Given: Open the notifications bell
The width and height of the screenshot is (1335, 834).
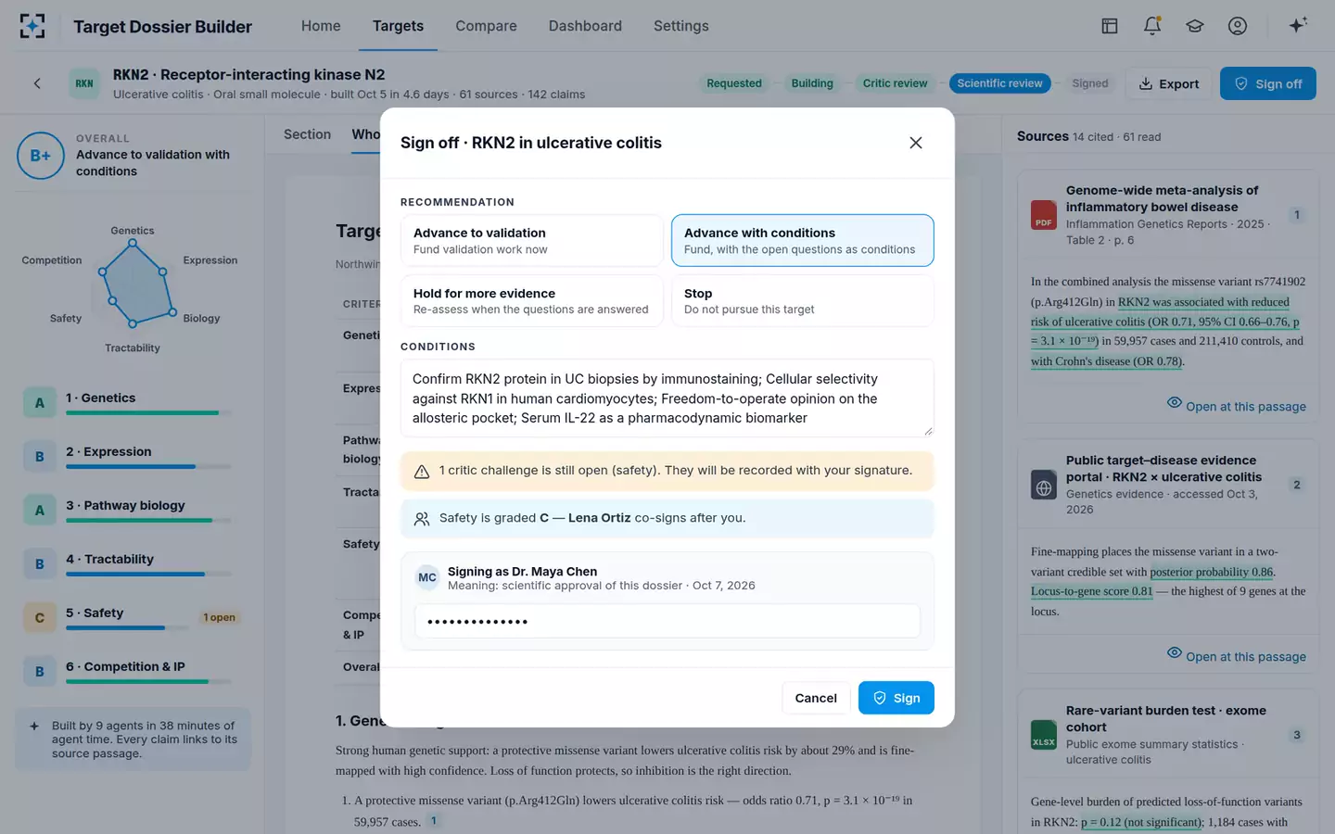Looking at the screenshot, I should (1152, 26).
